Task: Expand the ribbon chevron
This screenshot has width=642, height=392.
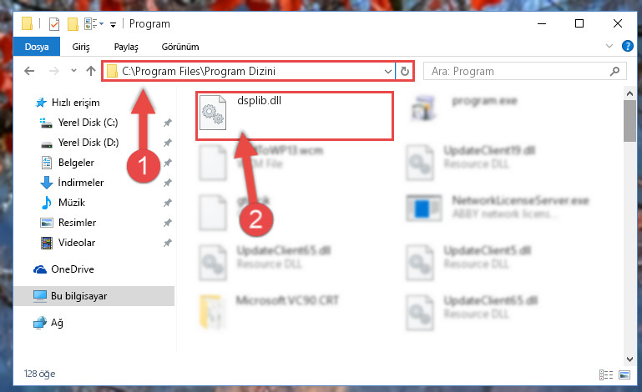Action: (x=609, y=46)
